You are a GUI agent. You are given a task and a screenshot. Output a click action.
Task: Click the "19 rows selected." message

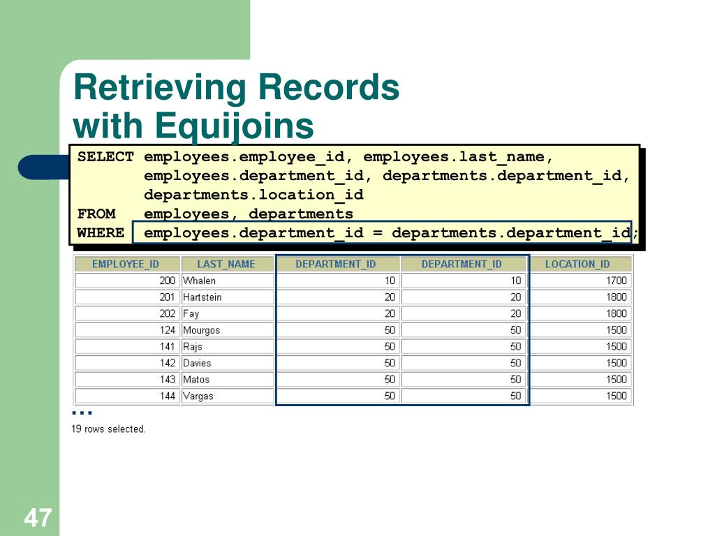[108, 429]
